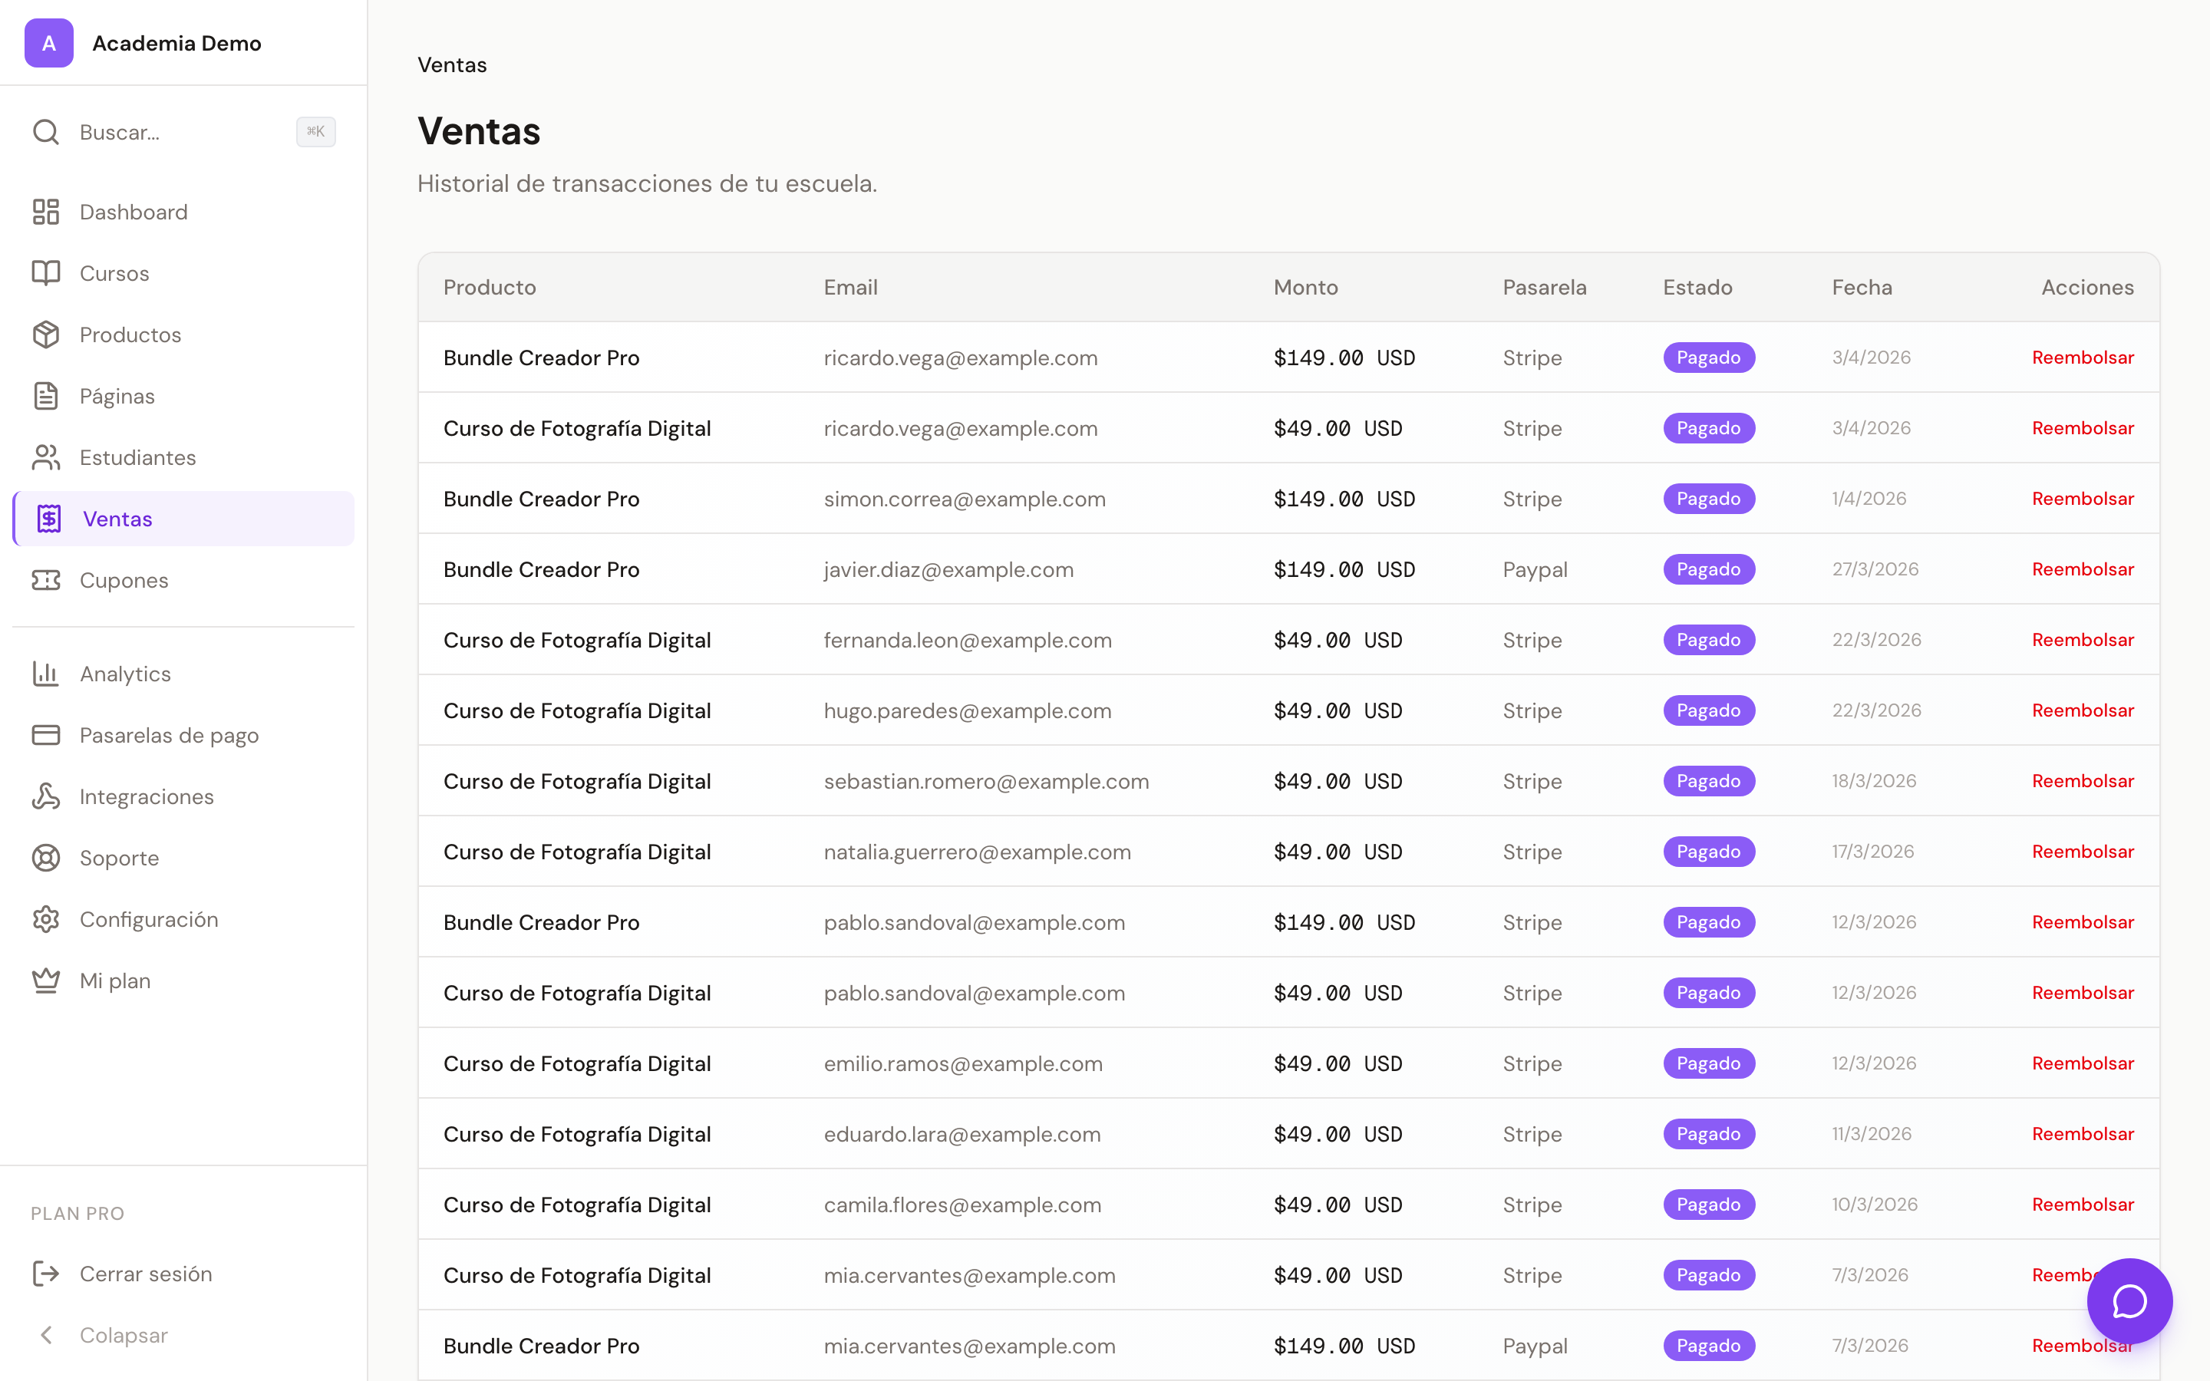The width and height of the screenshot is (2210, 1381).
Task: Click Cerrar sesión
Action: click(145, 1274)
